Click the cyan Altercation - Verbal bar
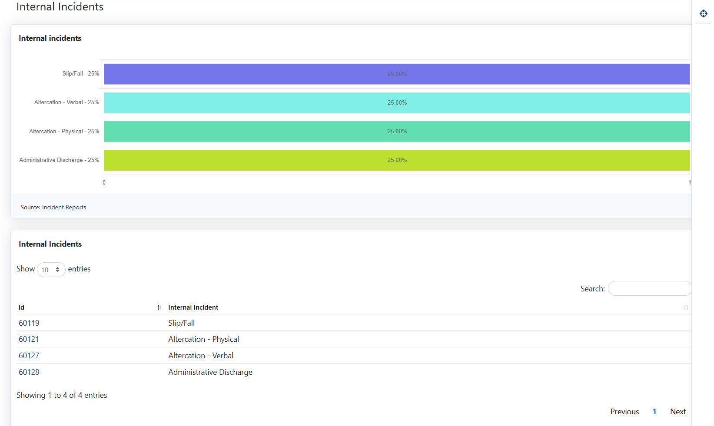Viewport: 714px width, 426px height. click(396, 103)
